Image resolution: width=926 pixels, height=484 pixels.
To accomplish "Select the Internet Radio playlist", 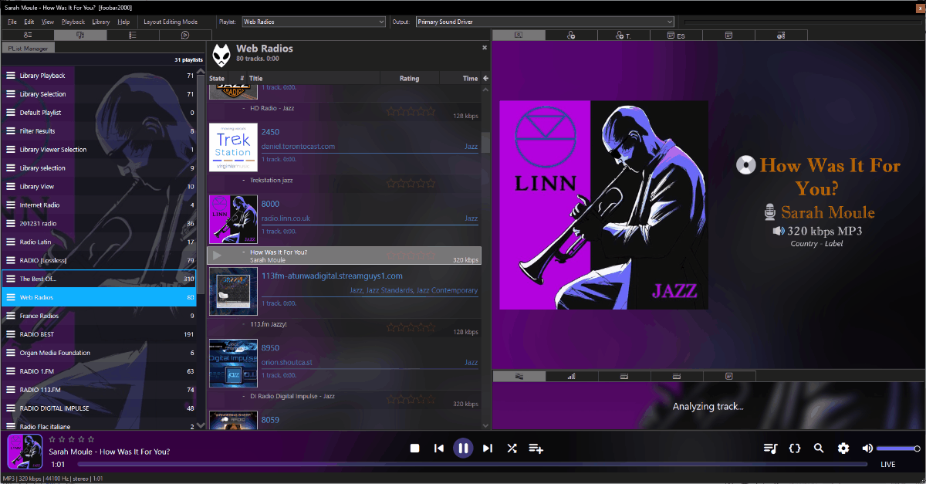I will coord(99,205).
